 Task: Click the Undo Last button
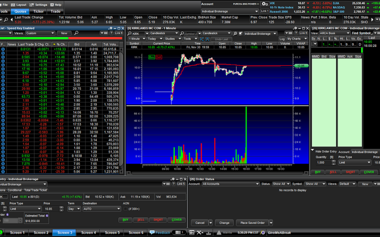[x=221, y=39]
